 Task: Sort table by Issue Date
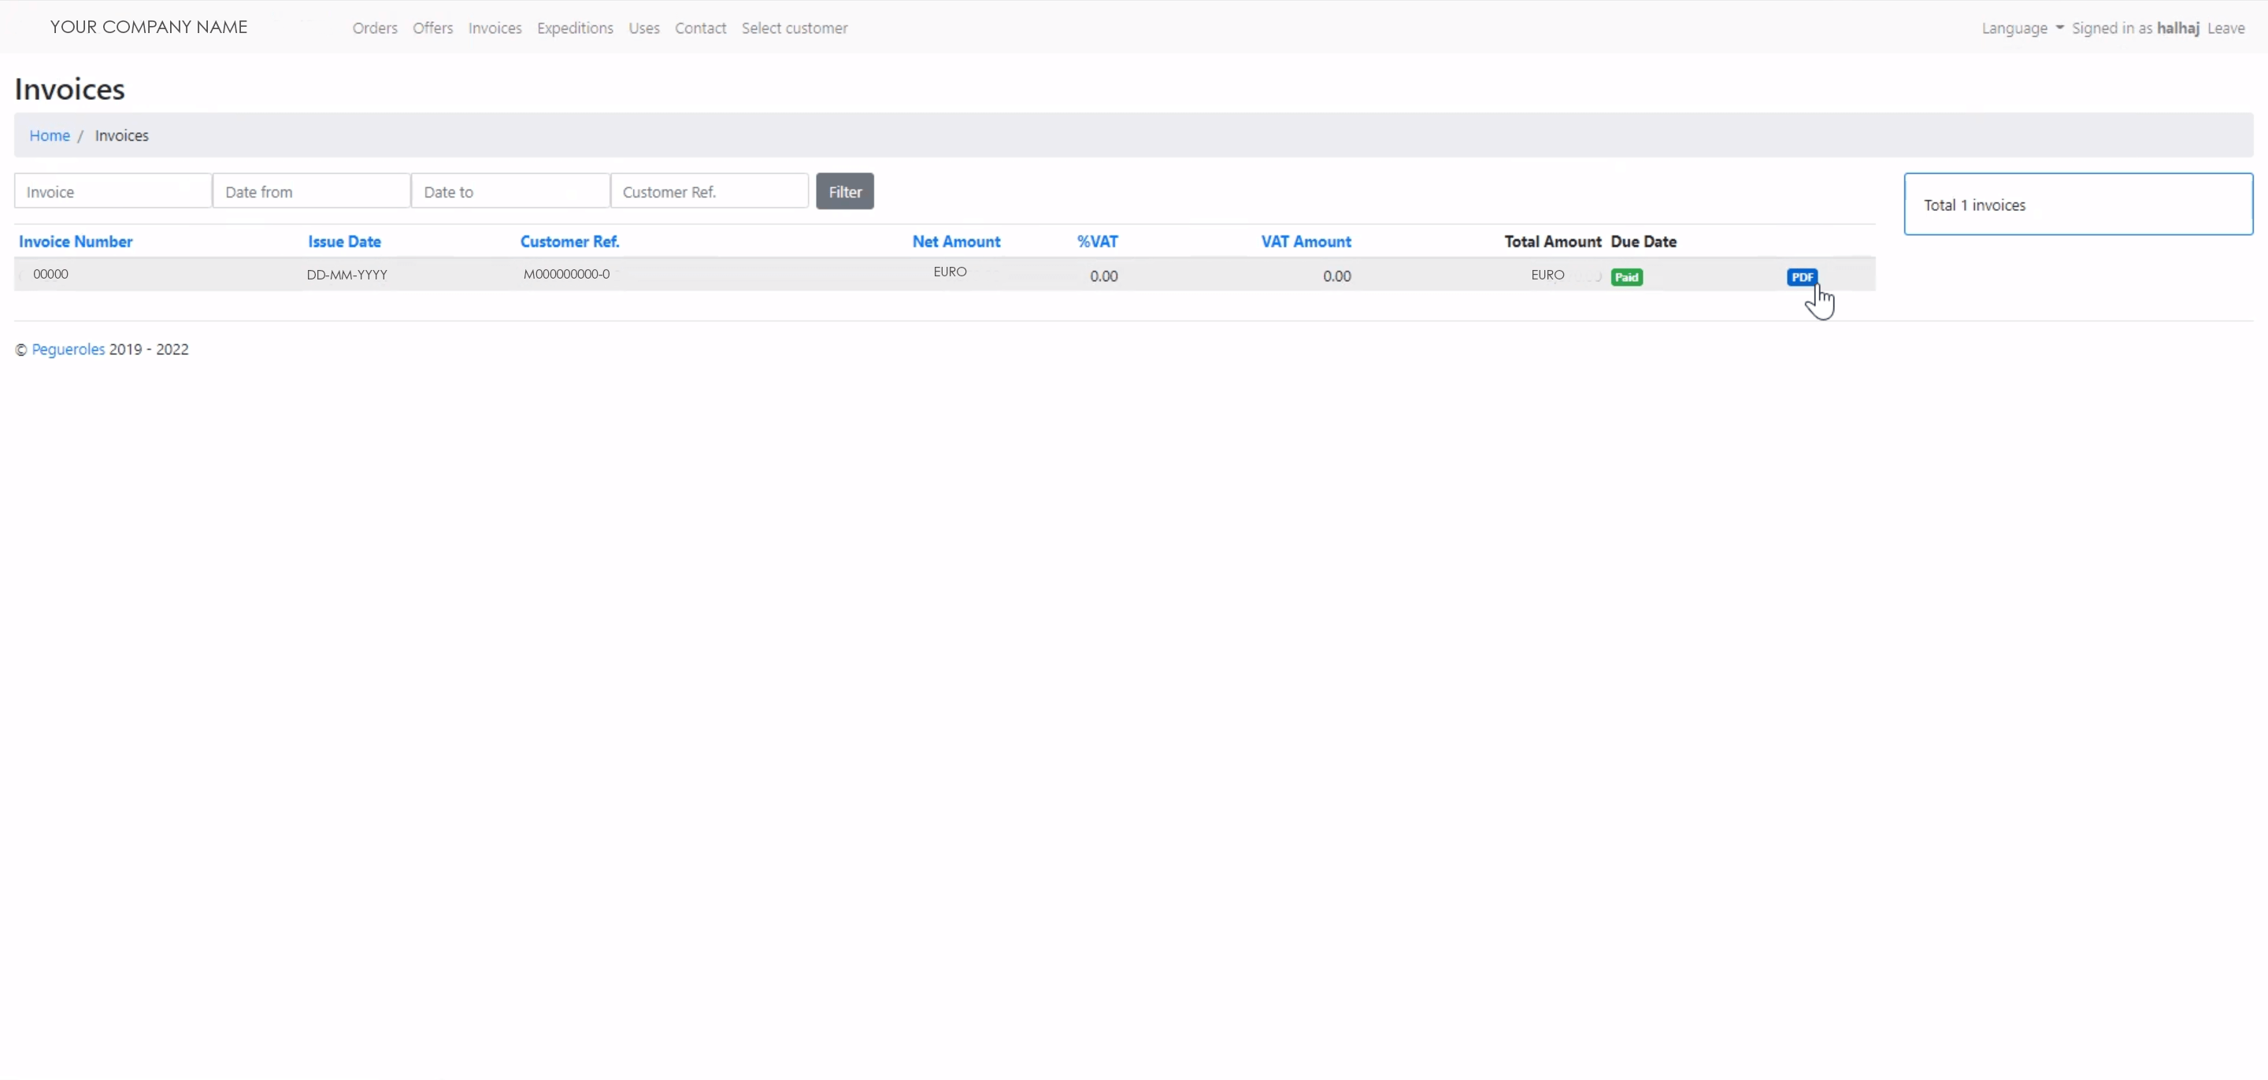pos(344,242)
